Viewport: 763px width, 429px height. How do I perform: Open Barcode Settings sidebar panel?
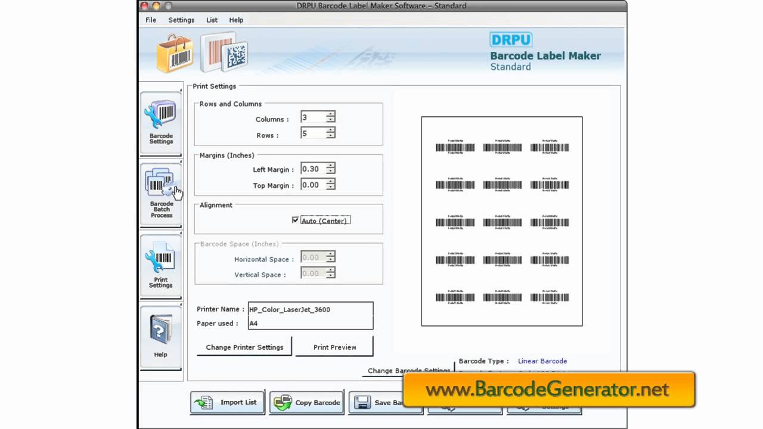point(161,122)
